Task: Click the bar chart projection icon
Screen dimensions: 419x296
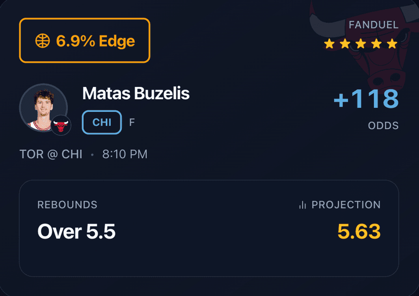Action: [303, 205]
